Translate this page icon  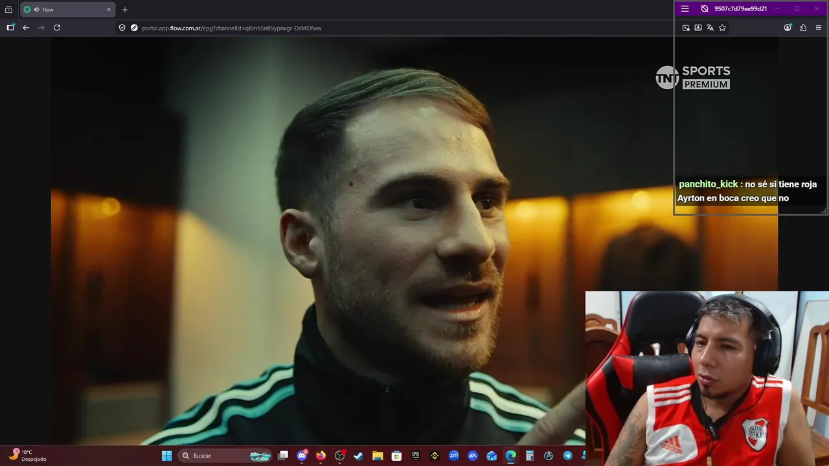tap(710, 28)
